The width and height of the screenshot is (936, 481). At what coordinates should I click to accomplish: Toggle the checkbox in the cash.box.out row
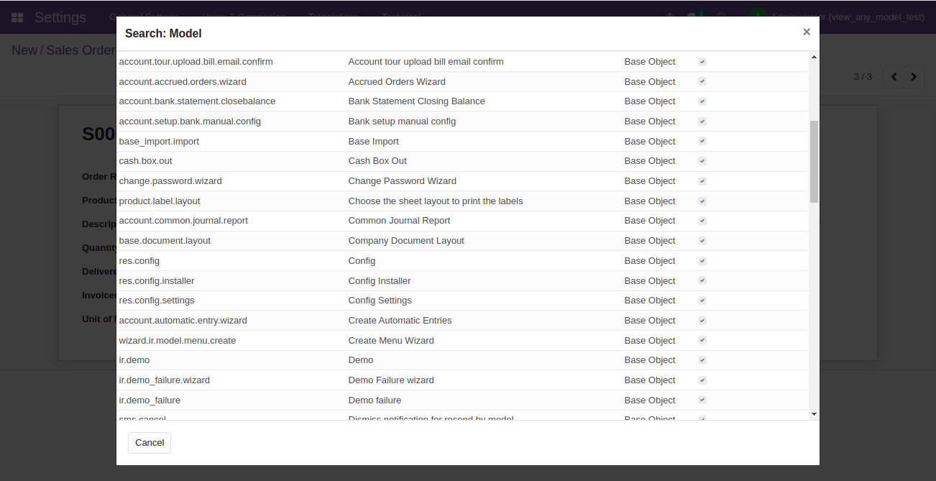(x=702, y=161)
